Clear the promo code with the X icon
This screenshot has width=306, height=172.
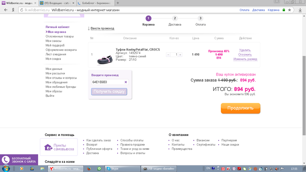point(126,82)
